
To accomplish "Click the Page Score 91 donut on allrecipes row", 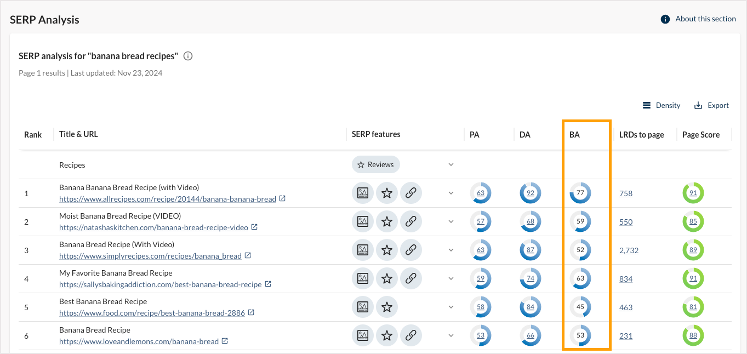I will click(x=693, y=193).
